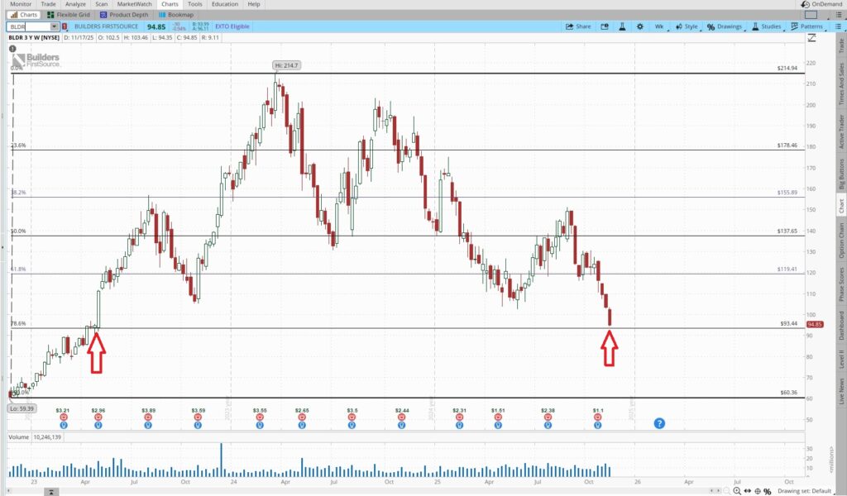This screenshot has width=847, height=496.
Task: Open the Studies beaker icon
Action: pos(754,26)
